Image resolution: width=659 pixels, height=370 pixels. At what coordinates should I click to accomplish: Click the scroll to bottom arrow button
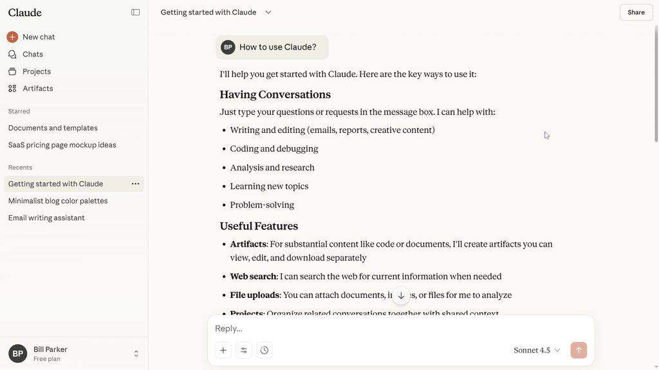pyautogui.click(x=401, y=295)
